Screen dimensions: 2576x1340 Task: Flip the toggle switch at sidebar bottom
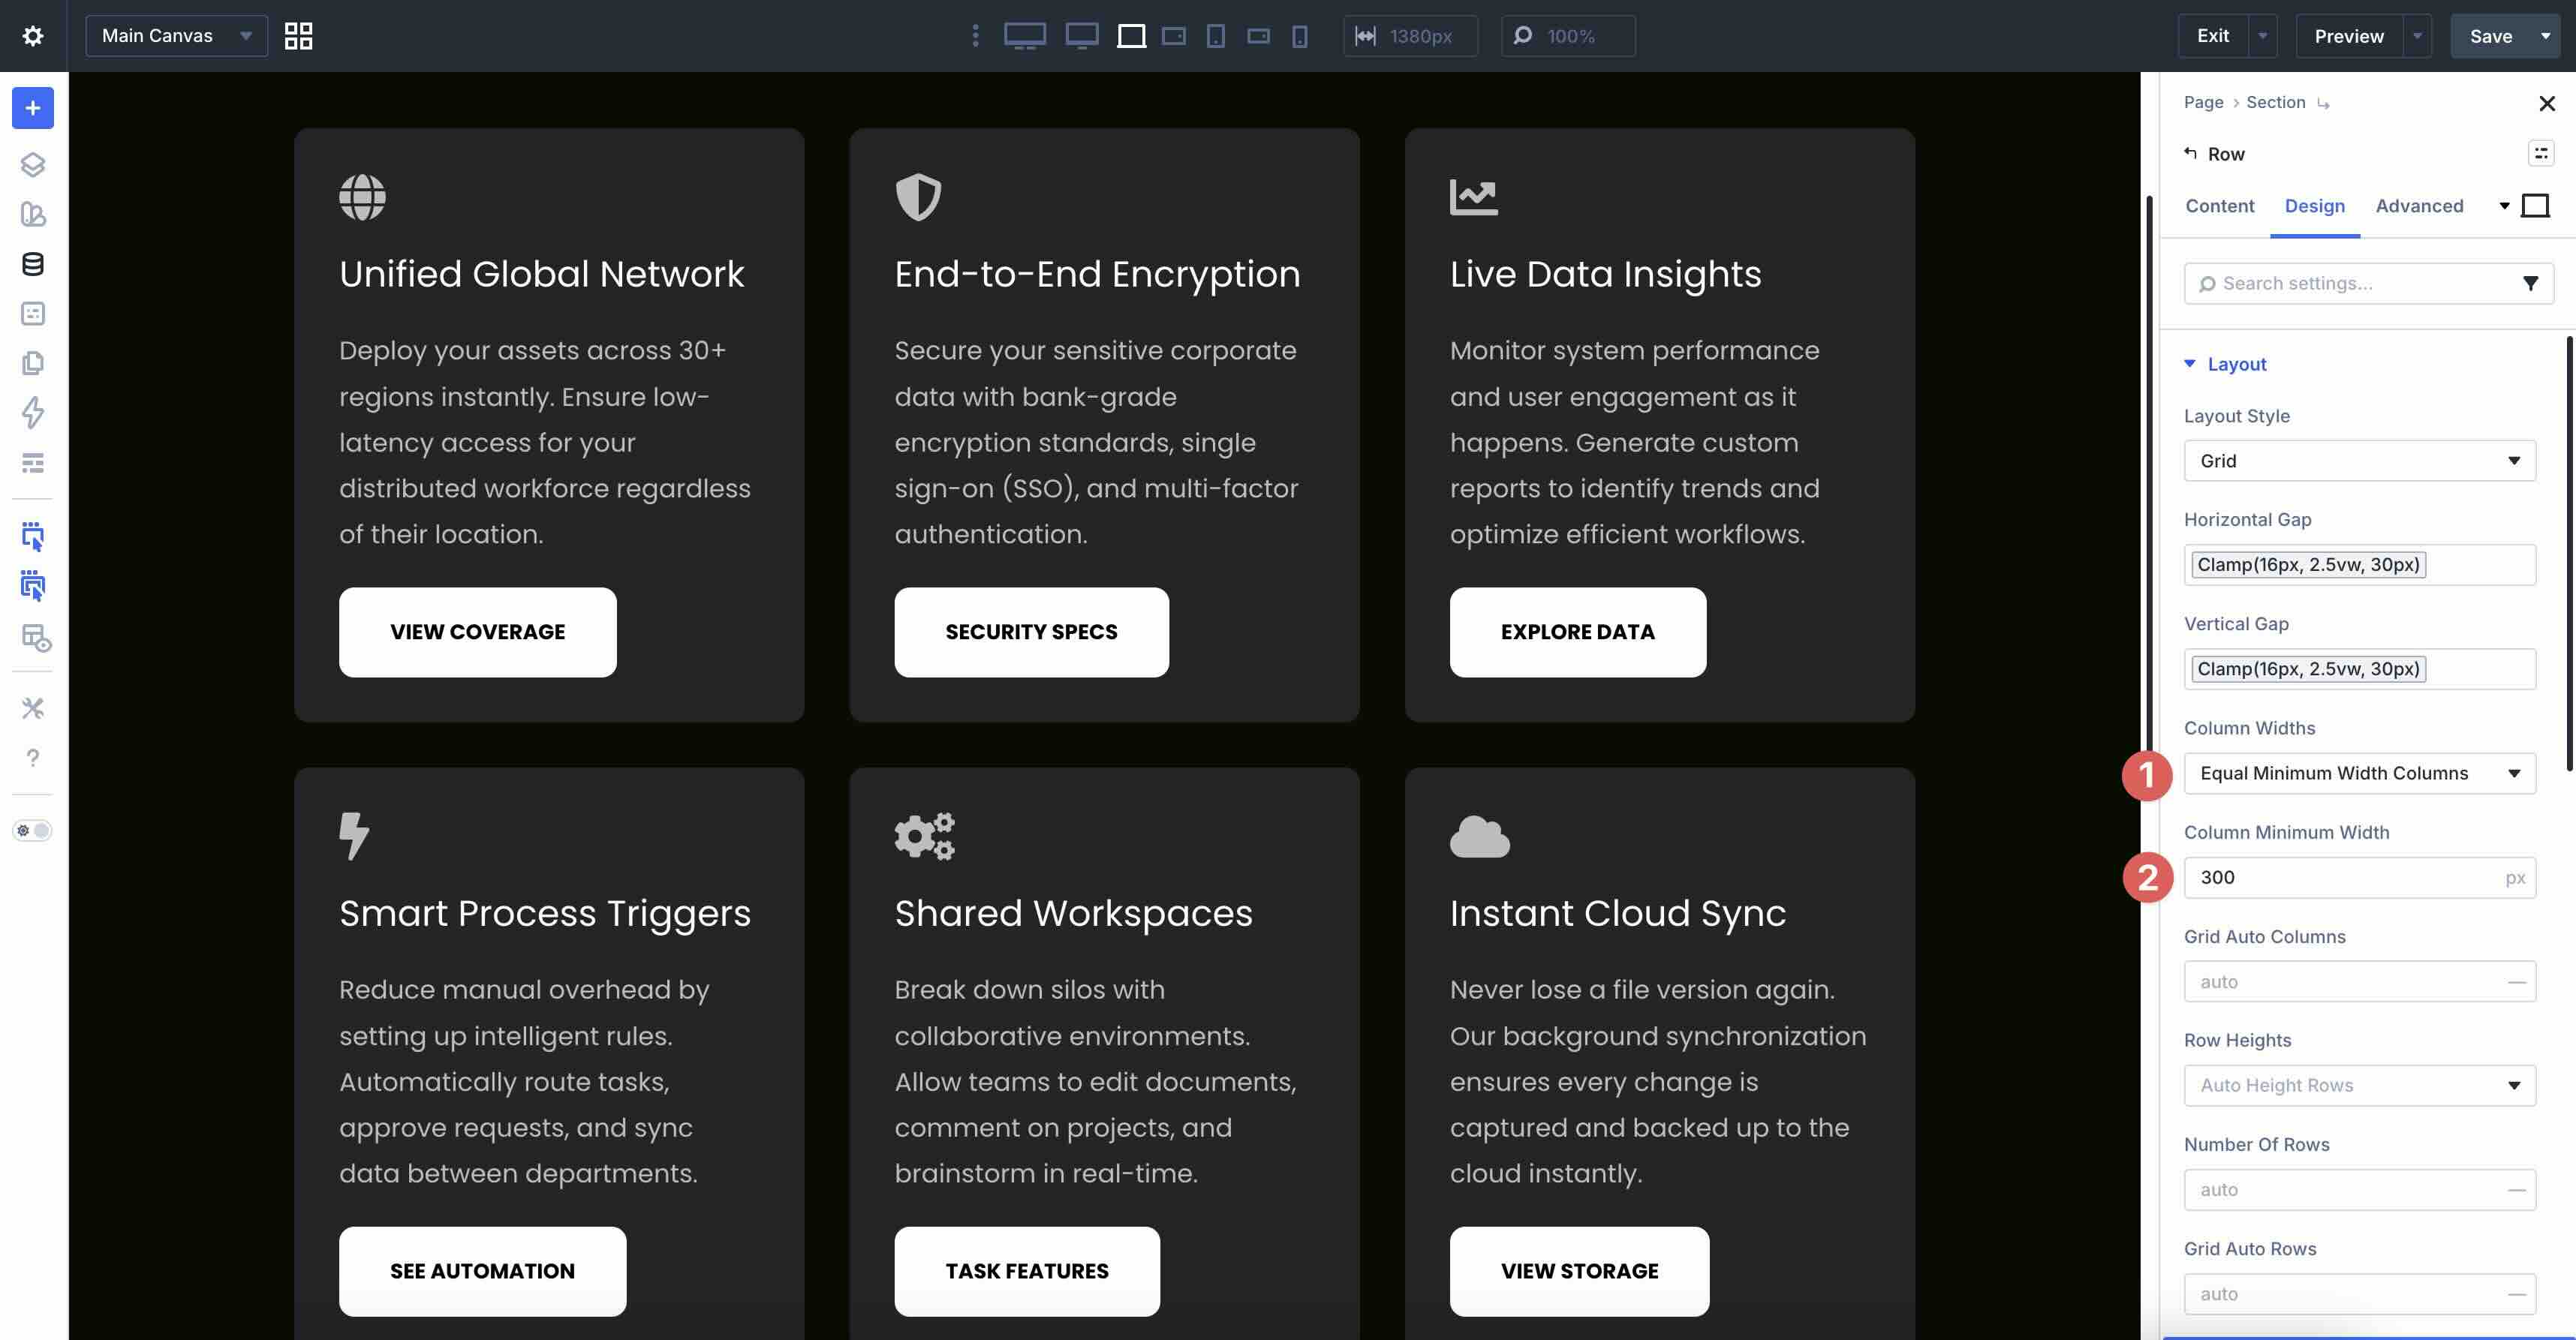click(x=33, y=829)
